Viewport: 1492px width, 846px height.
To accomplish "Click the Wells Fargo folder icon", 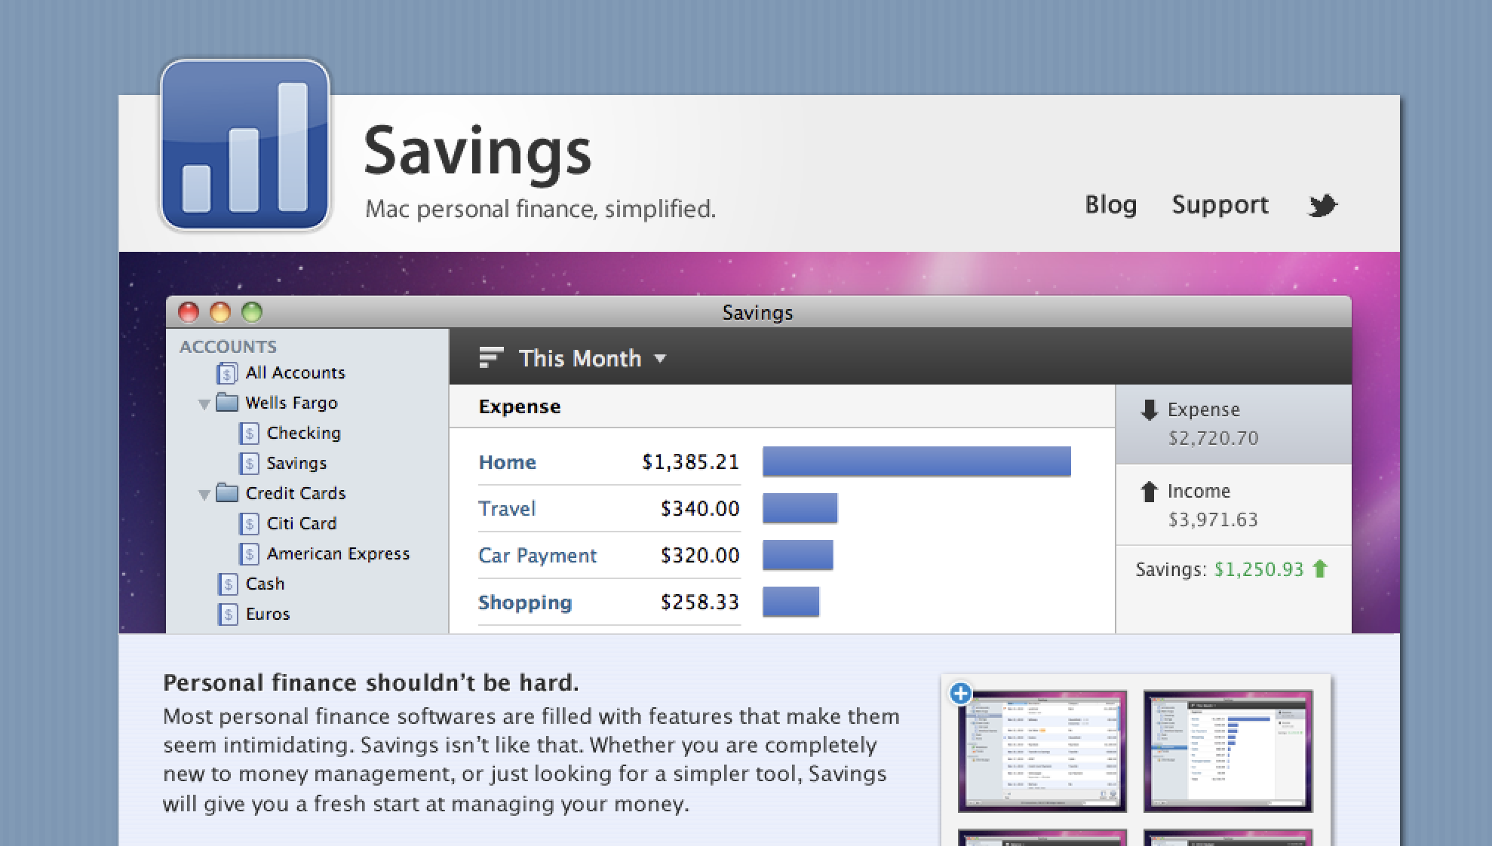I will [227, 402].
